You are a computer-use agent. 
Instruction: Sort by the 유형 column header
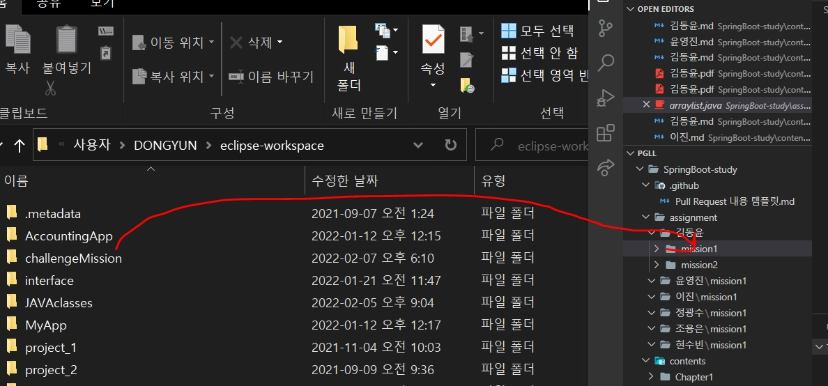pos(530,181)
